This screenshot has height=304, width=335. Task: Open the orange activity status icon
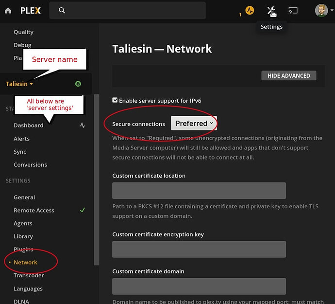[x=250, y=10]
